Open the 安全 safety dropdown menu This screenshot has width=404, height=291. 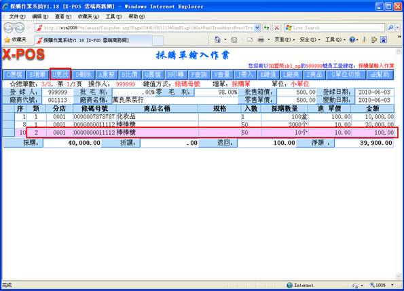310,39
